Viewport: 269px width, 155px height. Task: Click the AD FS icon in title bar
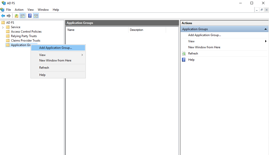[x=3, y=3]
